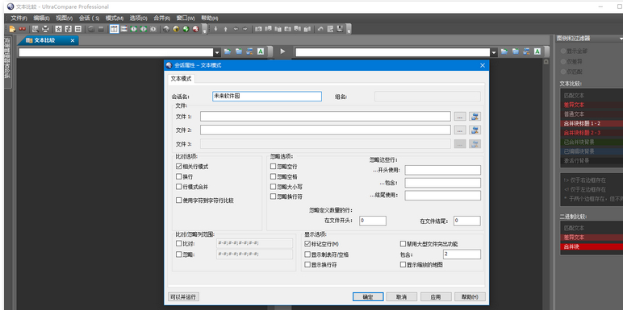Uncheck 标记空行 checkbox
The height and width of the screenshot is (310, 623).
tap(307, 244)
